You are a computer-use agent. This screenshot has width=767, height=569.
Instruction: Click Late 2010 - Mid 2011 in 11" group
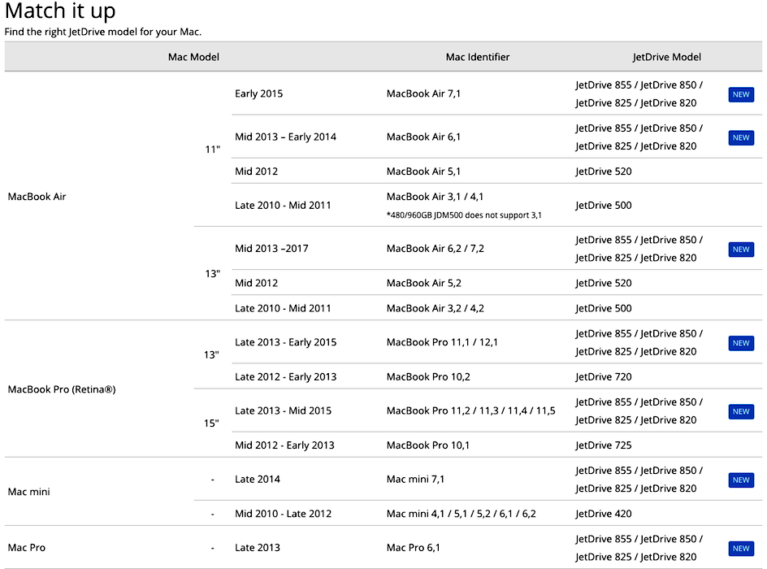pyautogui.click(x=283, y=205)
